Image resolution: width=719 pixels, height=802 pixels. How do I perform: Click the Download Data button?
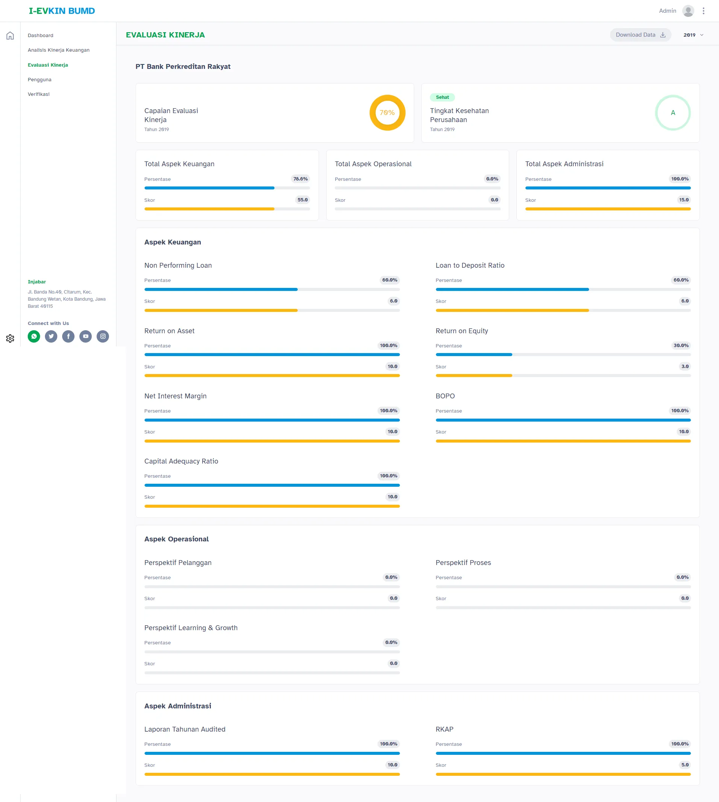coord(640,35)
